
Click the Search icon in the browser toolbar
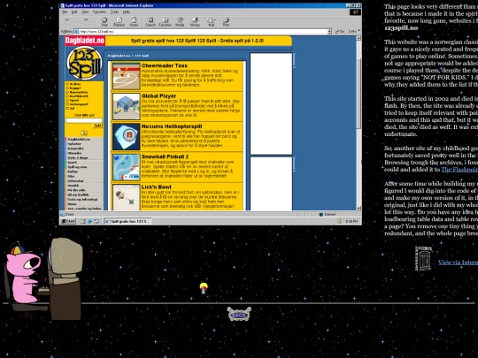[x=150, y=20]
